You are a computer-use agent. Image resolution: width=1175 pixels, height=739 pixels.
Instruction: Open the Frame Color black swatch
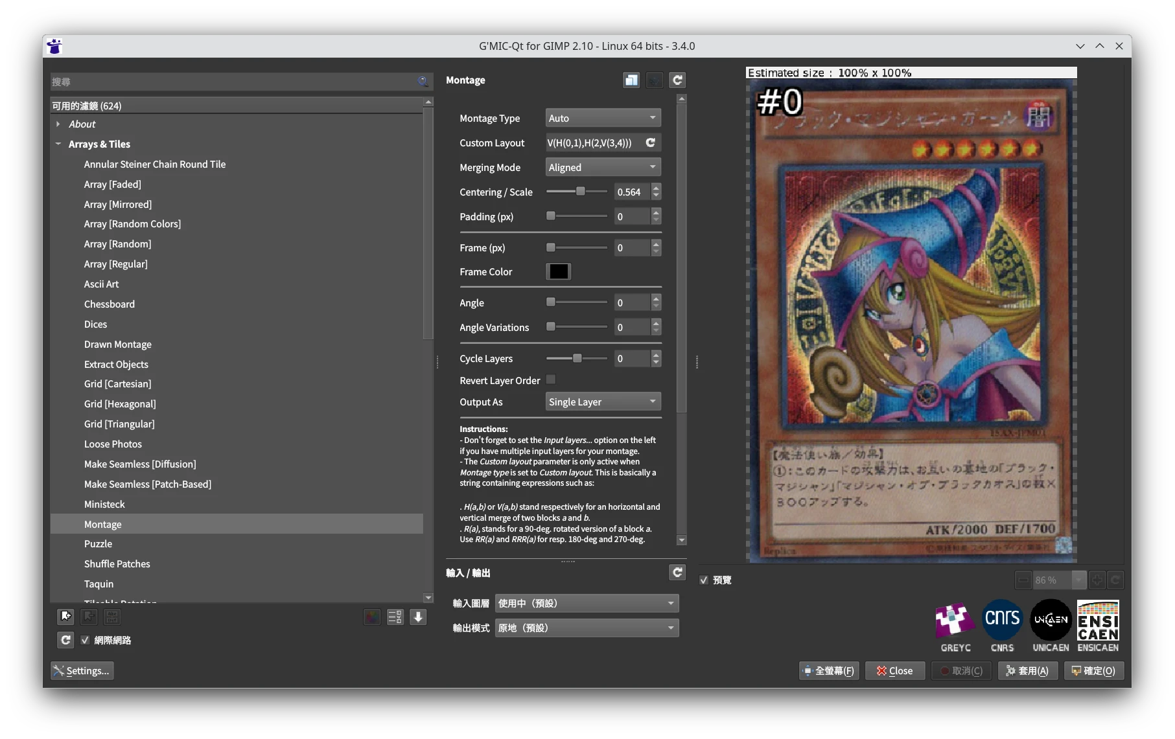[558, 271]
